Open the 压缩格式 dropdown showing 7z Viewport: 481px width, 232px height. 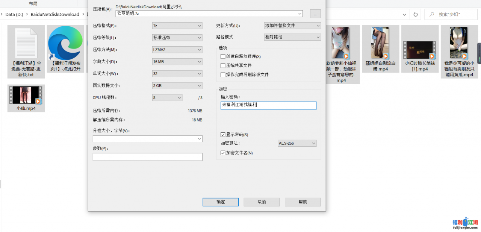(x=177, y=26)
